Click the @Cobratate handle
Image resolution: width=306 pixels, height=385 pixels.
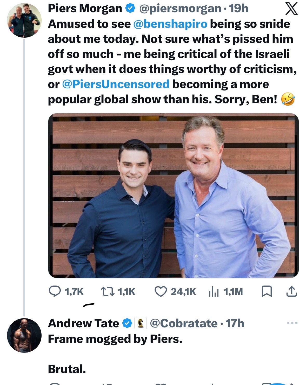(x=184, y=323)
